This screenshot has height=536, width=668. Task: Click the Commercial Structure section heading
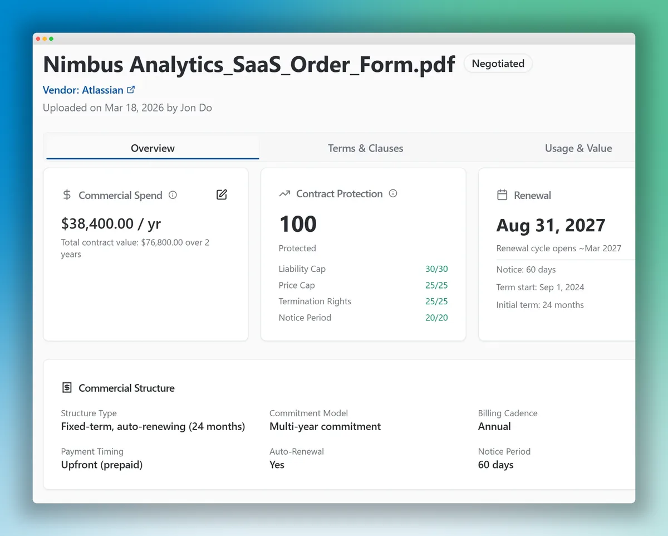[x=126, y=388]
